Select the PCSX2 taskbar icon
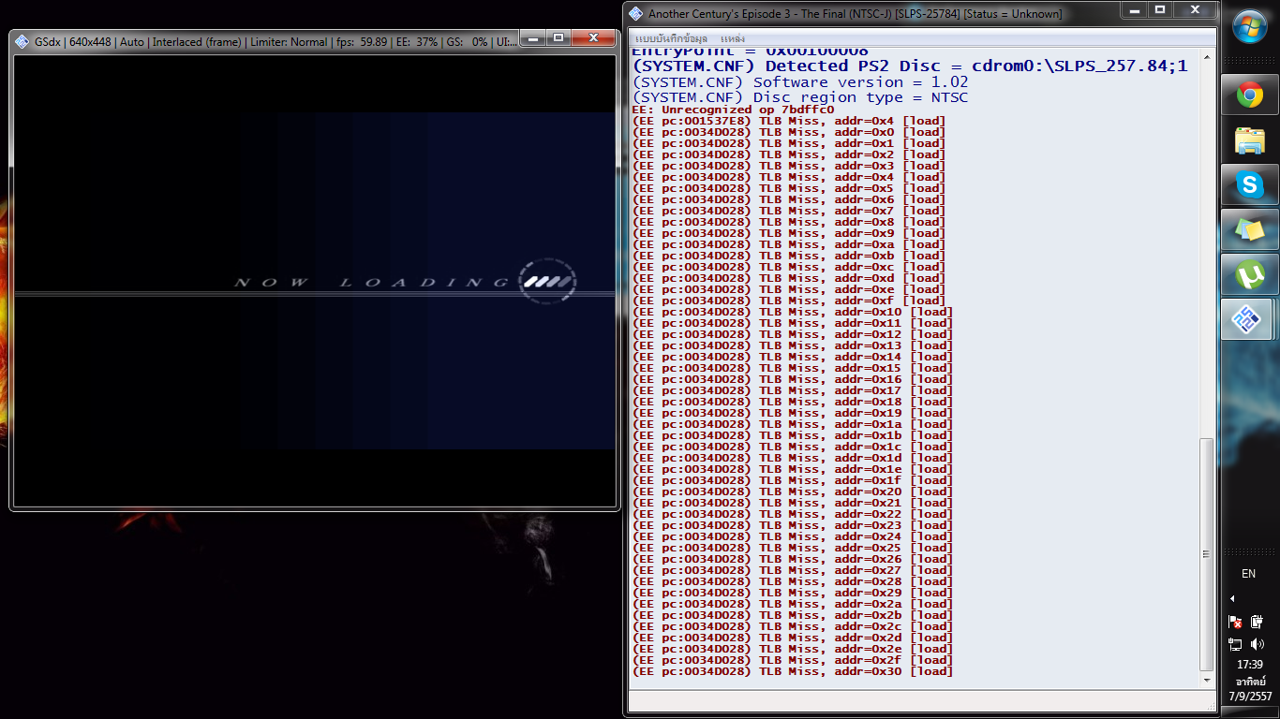1280x719 pixels. 1246,320
